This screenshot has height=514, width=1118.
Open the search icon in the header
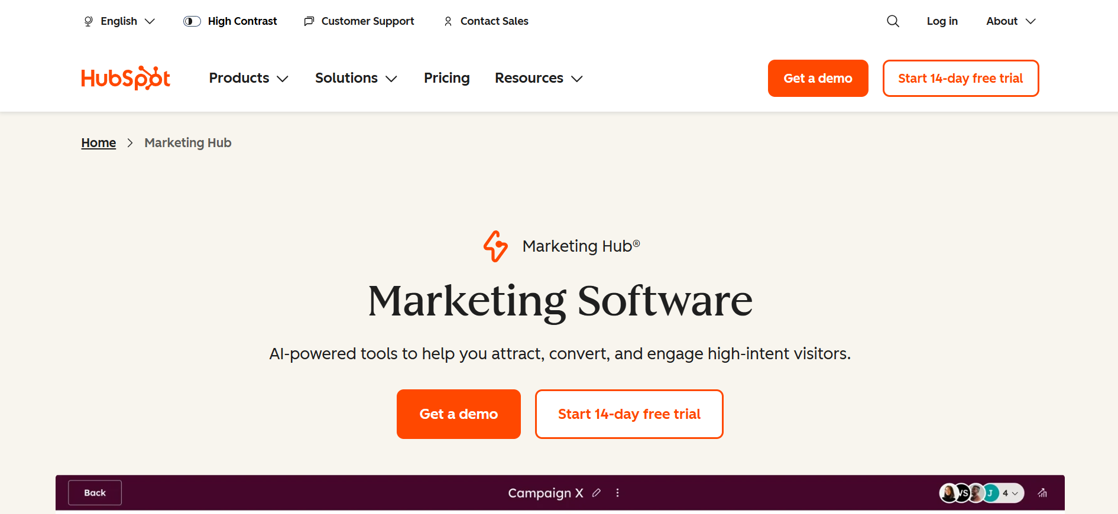893,21
